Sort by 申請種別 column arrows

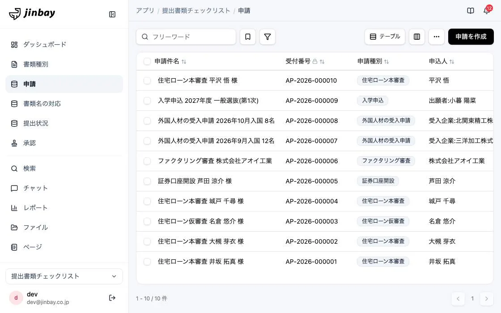386,62
